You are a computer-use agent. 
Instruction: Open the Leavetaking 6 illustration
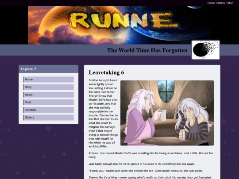click(167, 113)
